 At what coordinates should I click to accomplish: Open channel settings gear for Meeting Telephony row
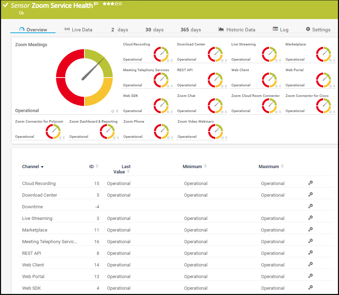coord(311,241)
